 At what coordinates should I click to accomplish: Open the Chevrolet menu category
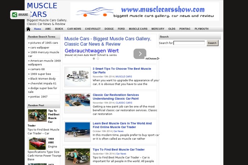93,29
